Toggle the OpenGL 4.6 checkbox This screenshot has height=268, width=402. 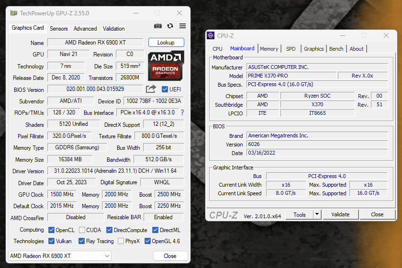click(x=147, y=241)
